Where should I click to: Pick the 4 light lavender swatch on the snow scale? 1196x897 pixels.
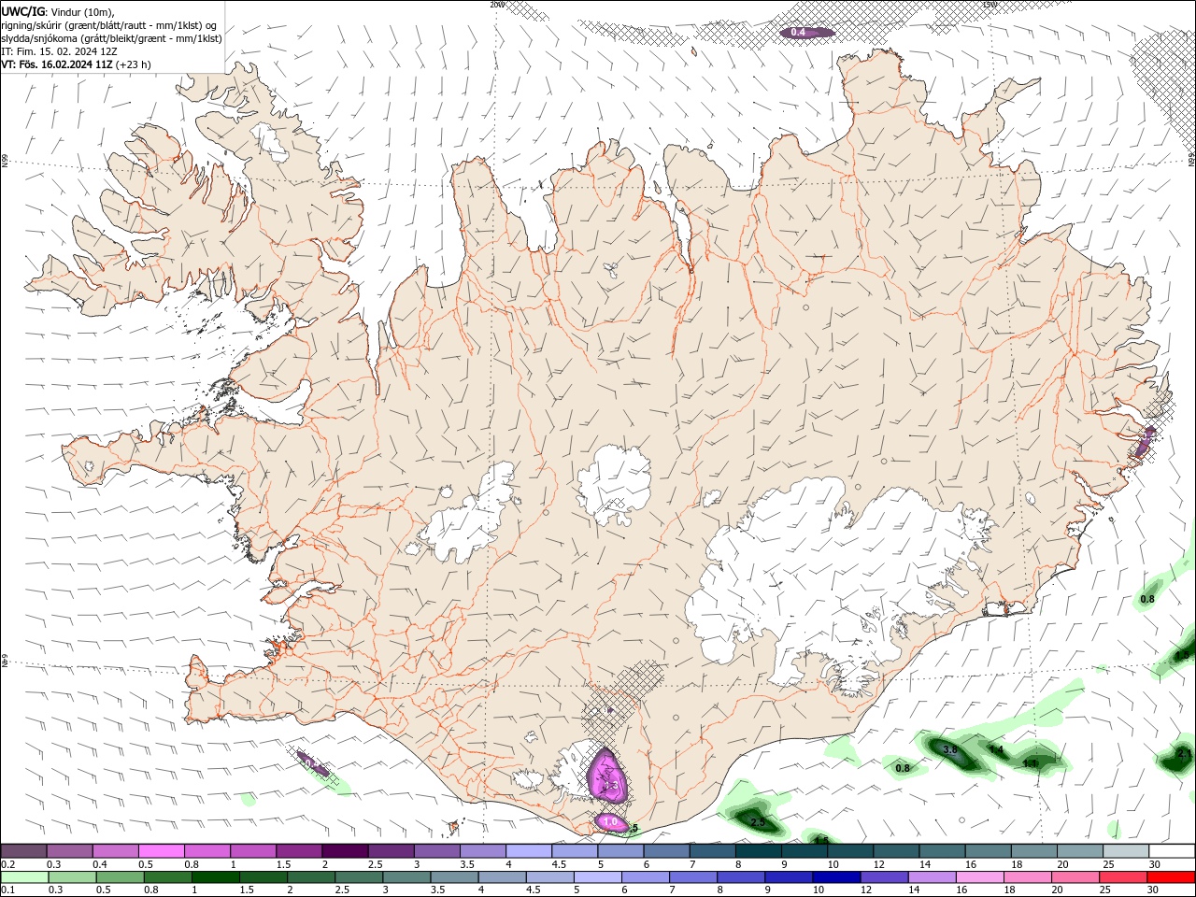527,851
